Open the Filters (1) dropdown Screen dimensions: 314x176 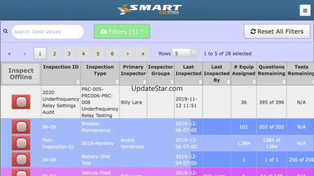pos(122,31)
